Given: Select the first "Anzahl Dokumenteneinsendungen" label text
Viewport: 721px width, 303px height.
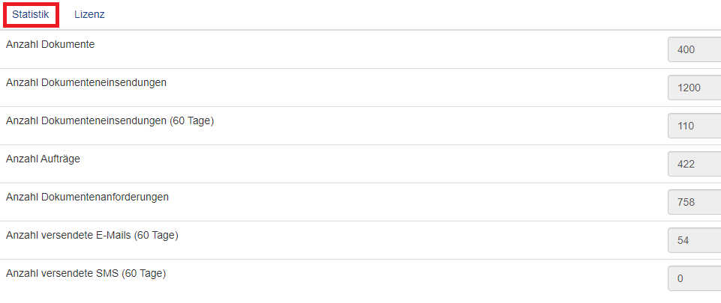Looking at the screenshot, I should [86, 82].
